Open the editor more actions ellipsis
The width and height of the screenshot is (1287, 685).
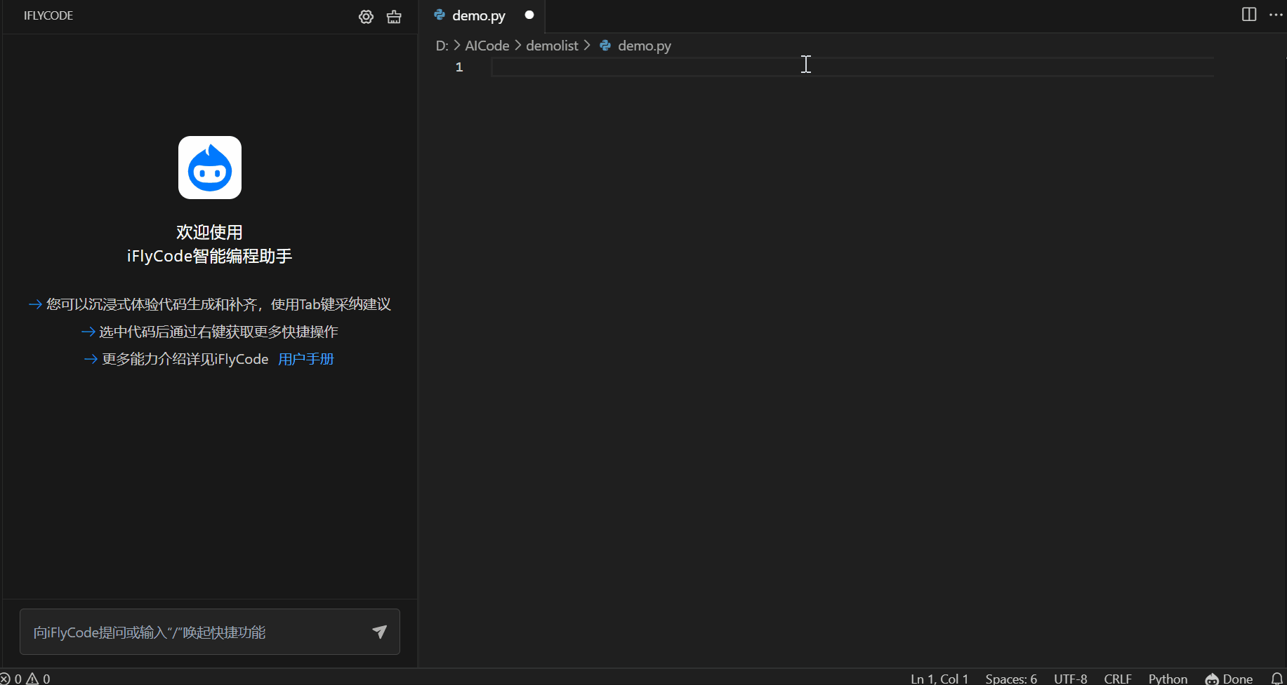coord(1275,15)
